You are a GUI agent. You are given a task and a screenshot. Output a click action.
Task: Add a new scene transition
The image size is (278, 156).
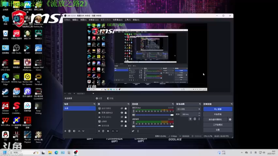pyautogui.click(x=190, y=119)
